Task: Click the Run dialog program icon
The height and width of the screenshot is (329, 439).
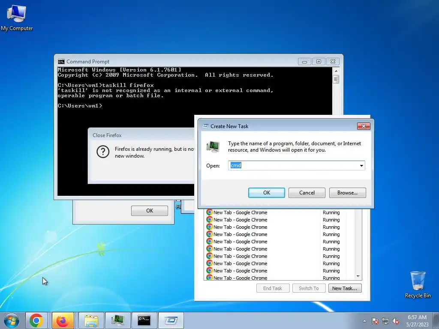Action: coord(213,147)
